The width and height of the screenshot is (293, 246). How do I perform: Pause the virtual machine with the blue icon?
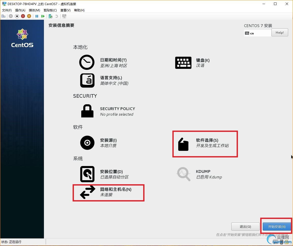(37, 16)
